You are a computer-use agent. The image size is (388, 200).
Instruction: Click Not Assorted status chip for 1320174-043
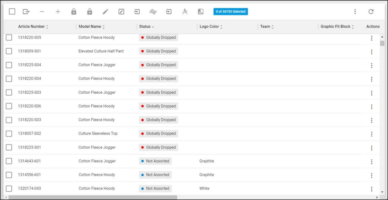coord(155,188)
